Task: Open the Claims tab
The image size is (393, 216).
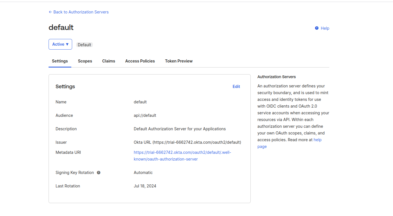Action: (x=109, y=61)
